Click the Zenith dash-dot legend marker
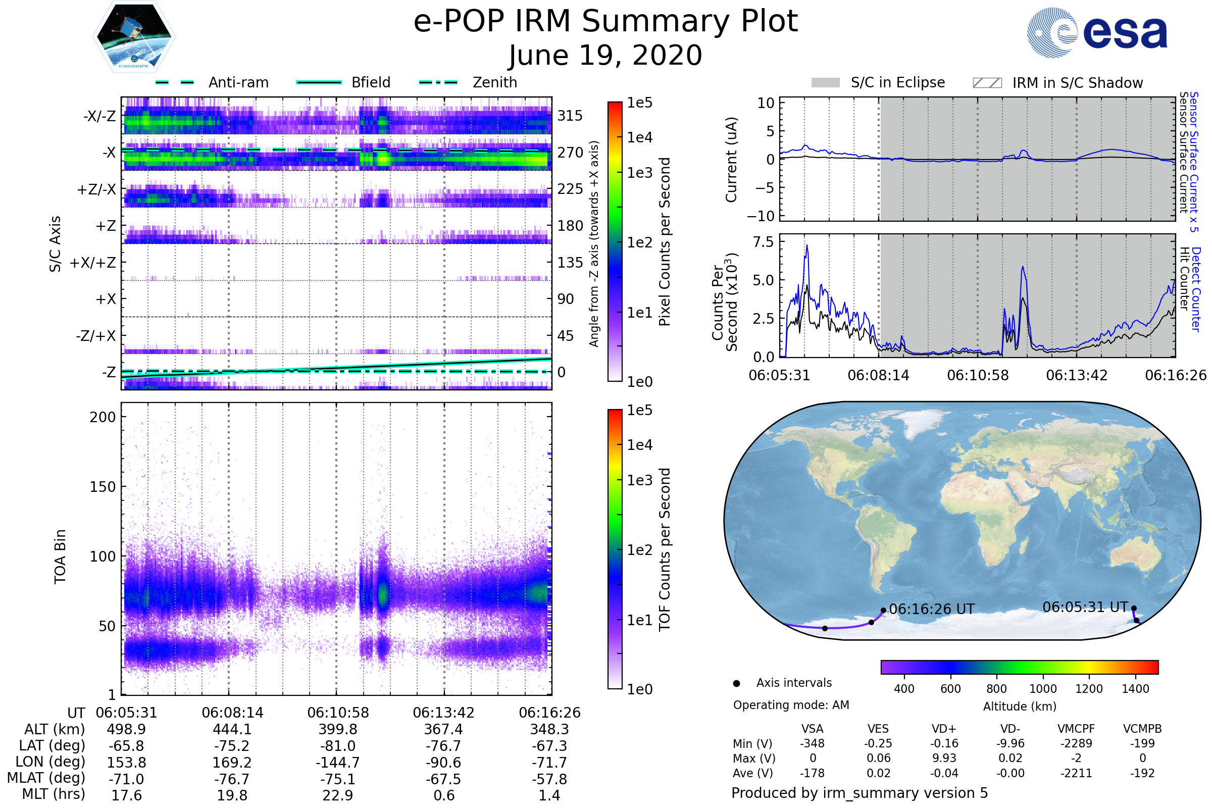The image size is (1212, 808). coord(438,82)
